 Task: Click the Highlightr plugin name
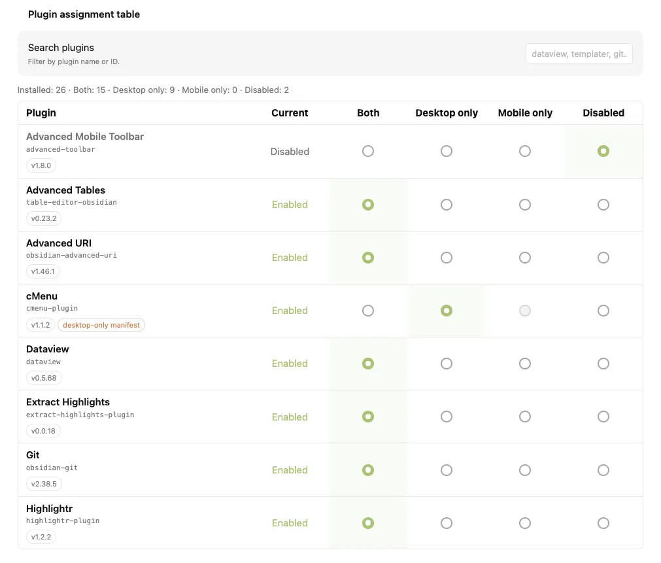[x=49, y=509]
